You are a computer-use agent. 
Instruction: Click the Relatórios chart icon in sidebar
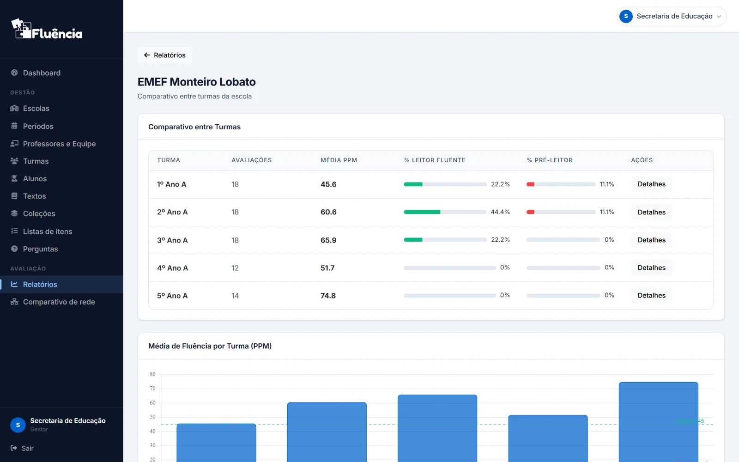(14, 284)
